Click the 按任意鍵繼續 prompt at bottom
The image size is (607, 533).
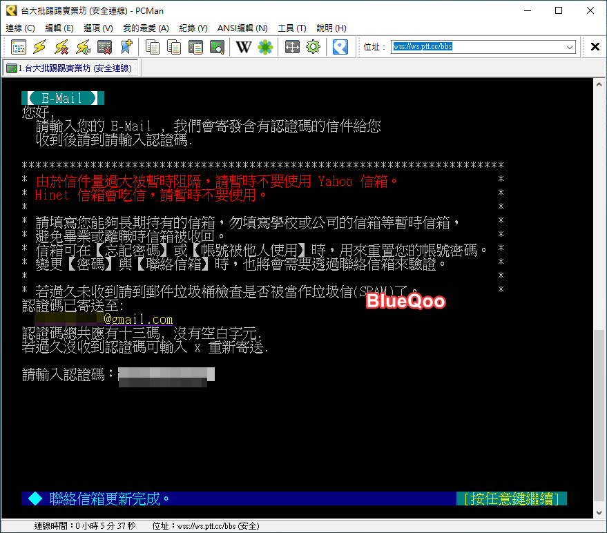click(x=511, y=498)
